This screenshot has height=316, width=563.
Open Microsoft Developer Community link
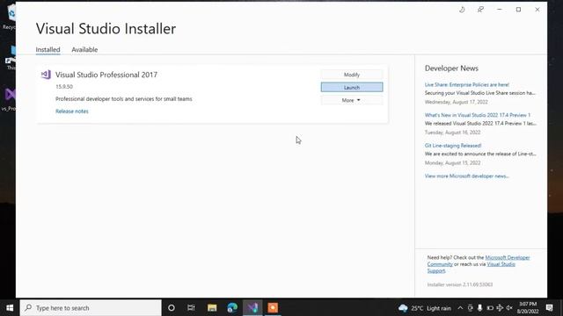click(508, 257)
